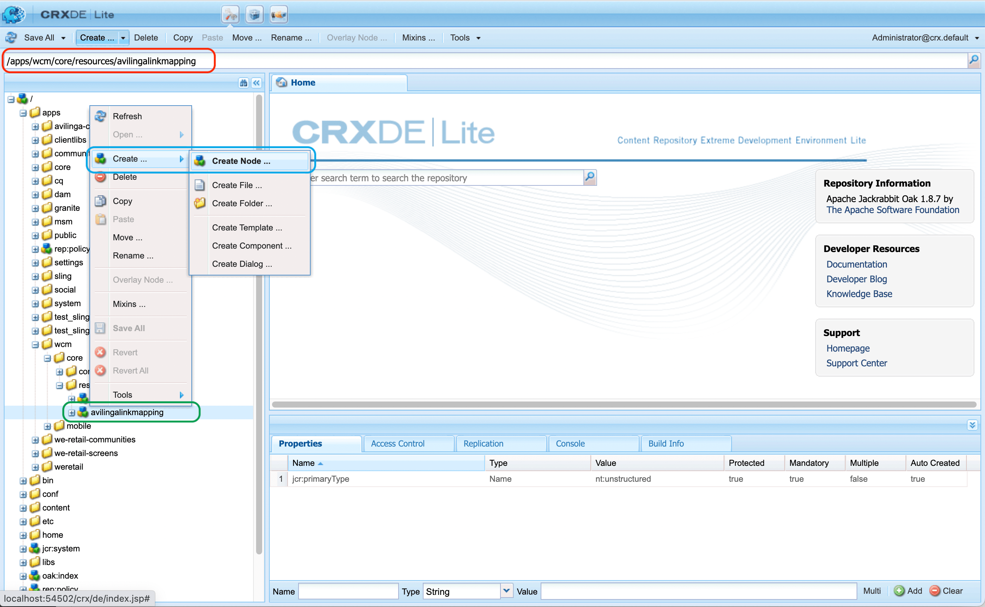Viewport: 985px width, 607px height.
Task: Click the binoculars icon above the tree
Action: [x=244, y=83]
